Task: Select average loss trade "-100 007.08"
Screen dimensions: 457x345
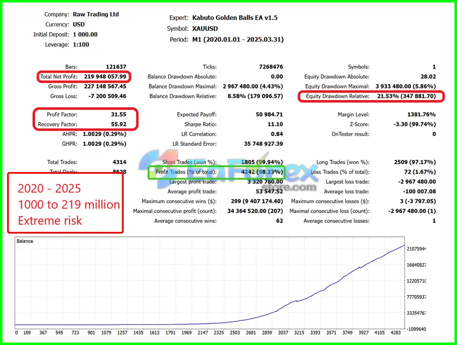Action: [420, 192]
